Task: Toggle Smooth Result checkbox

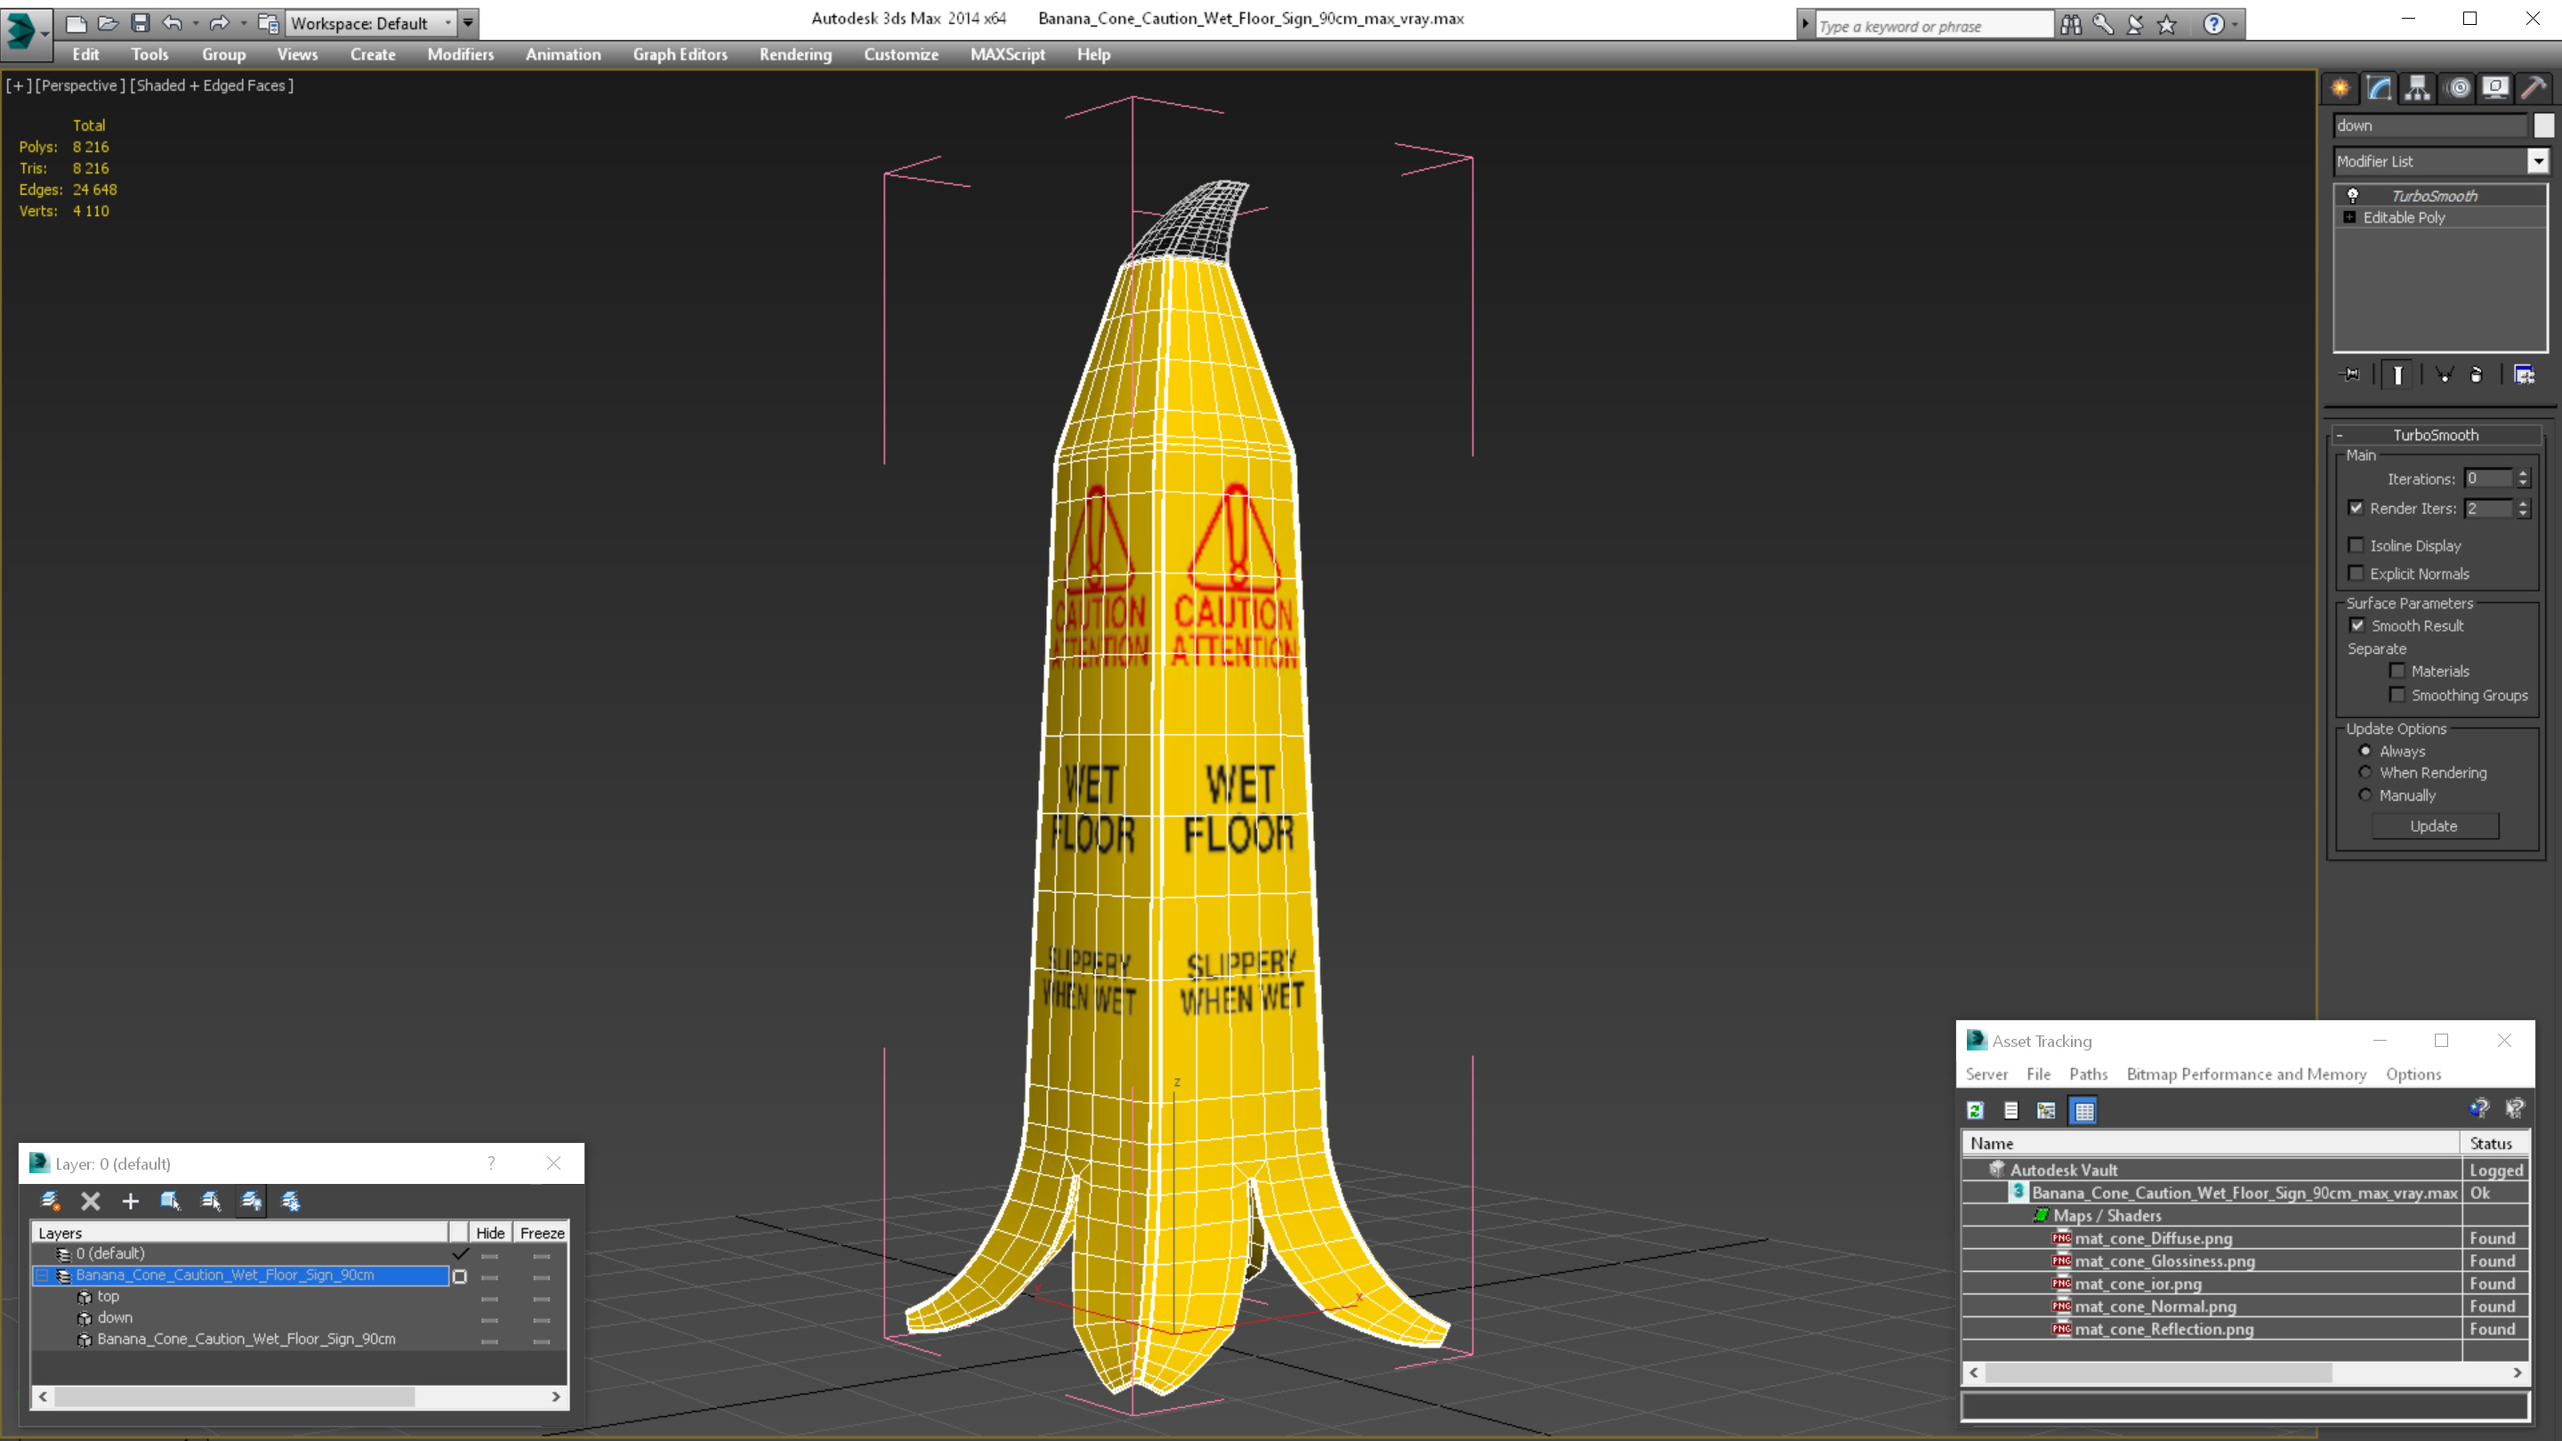Action: coord(2358,625)
